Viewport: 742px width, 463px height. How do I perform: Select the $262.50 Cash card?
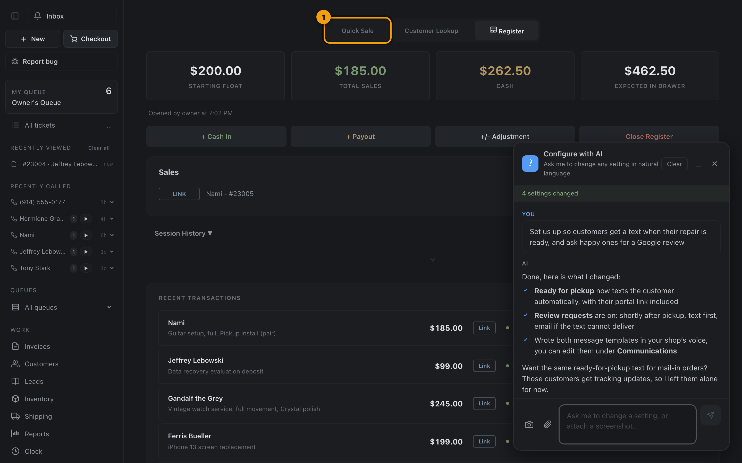[505, 76]
